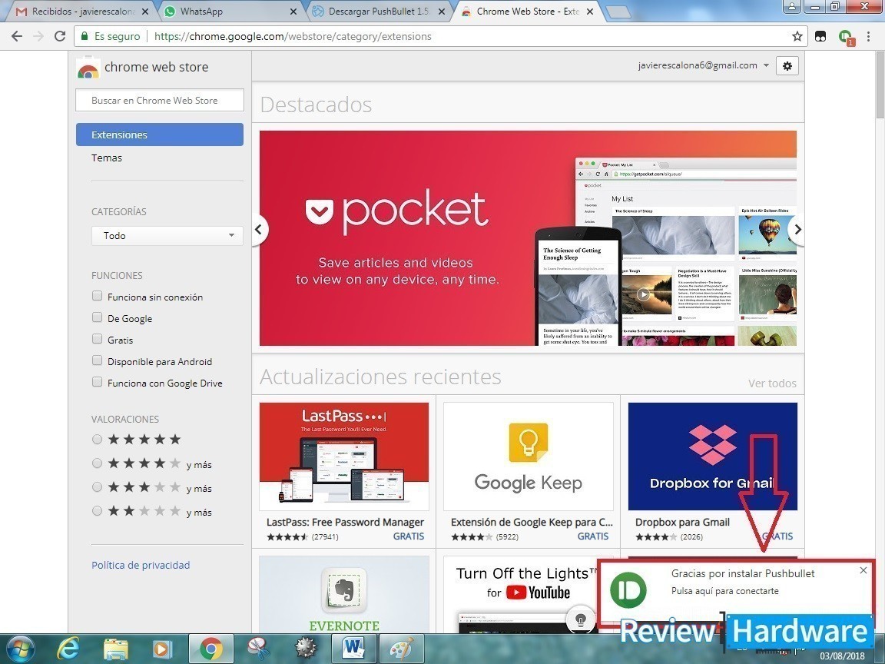The height and width of the screenshot is (664, 885).
Task: Click the Buscar en Chrome Web Store field
Action: pos(160,100)
